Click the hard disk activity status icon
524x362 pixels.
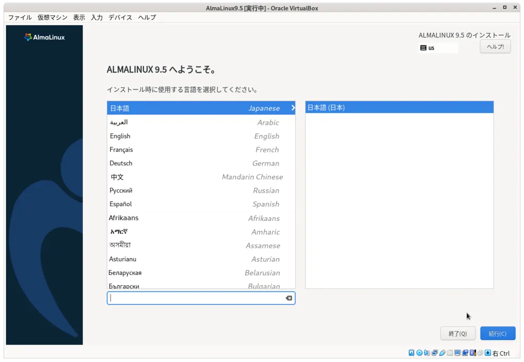point(411,353)
